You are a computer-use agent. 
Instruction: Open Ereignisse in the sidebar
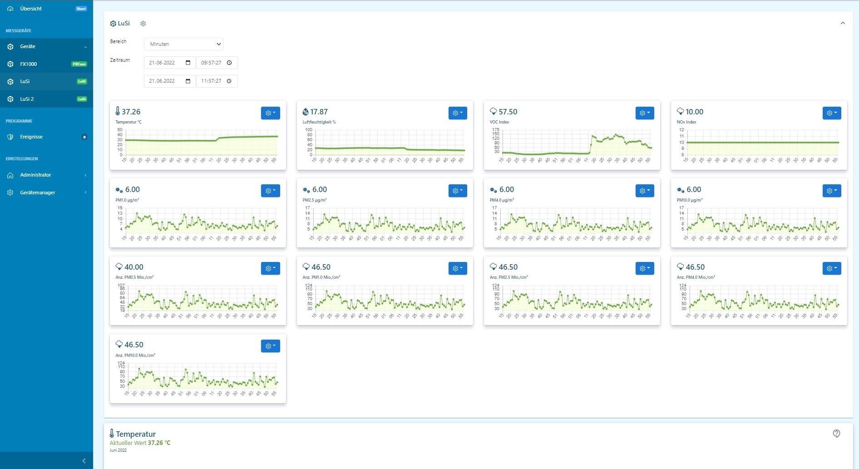(46, 137)
